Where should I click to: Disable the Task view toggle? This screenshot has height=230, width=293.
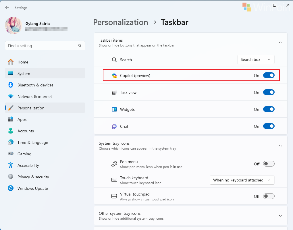pyautogui.click(x=269, y=92)
